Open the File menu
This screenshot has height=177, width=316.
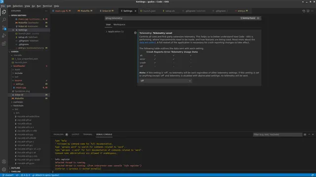click(3, 6)
